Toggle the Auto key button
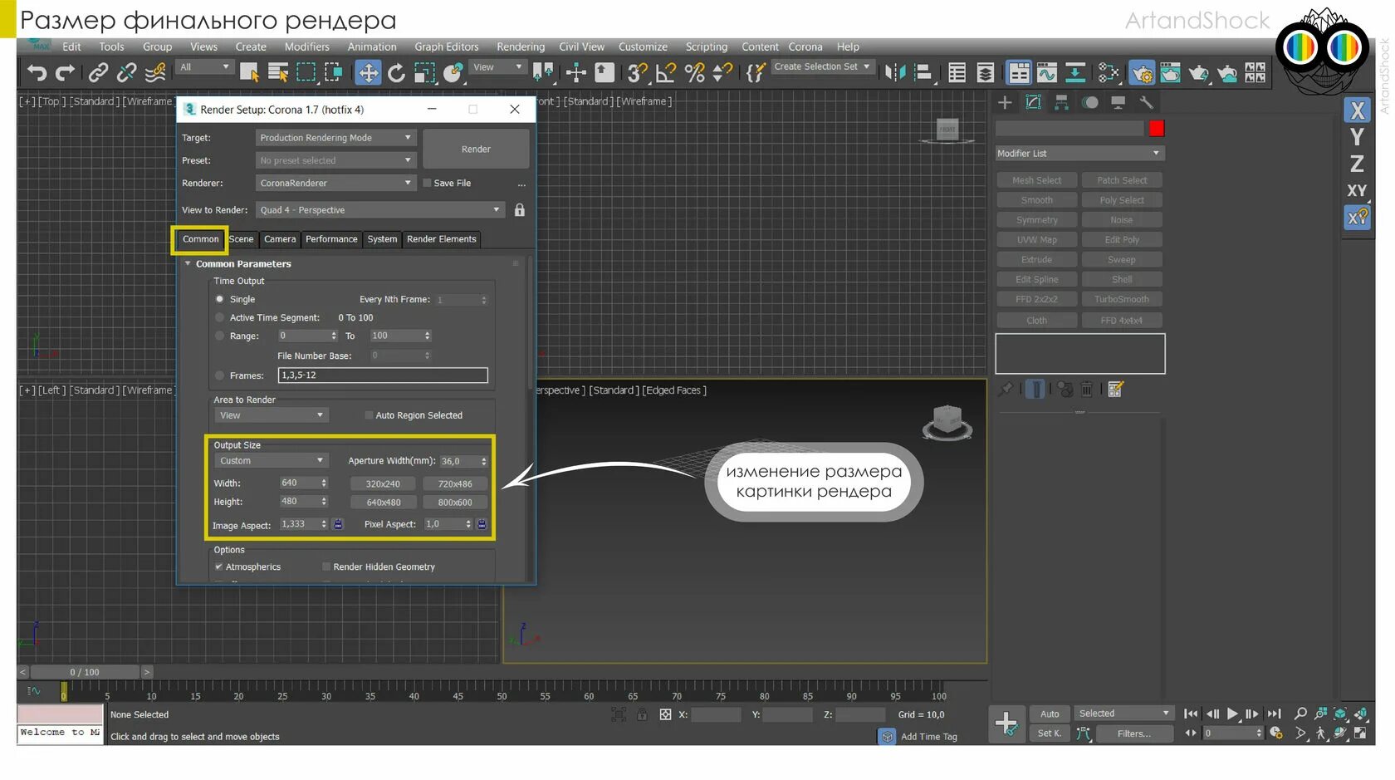The width and height of the screenshot is (1395, 780). [1050, 714]
